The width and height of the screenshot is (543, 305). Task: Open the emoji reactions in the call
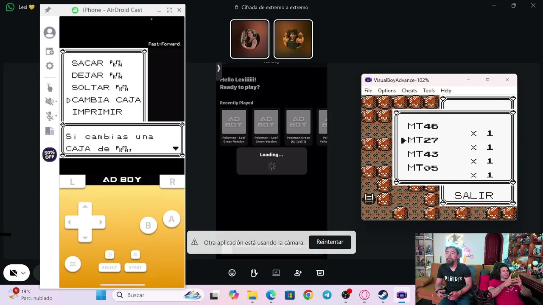(x=232, y=273)
